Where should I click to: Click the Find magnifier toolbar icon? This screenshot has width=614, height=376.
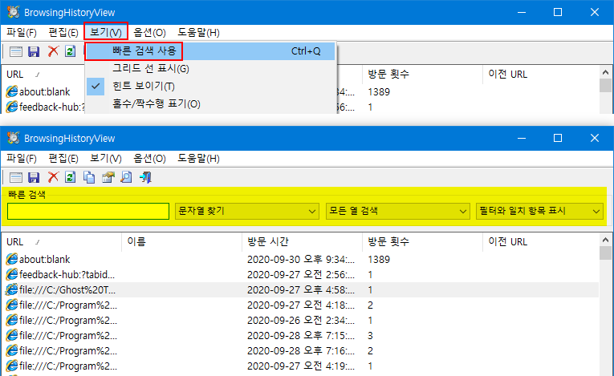[x=126, y=177]
